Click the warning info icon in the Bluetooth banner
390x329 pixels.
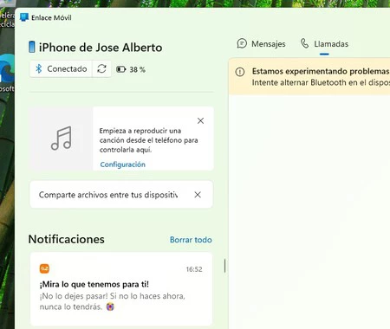(x=240, y=72)
